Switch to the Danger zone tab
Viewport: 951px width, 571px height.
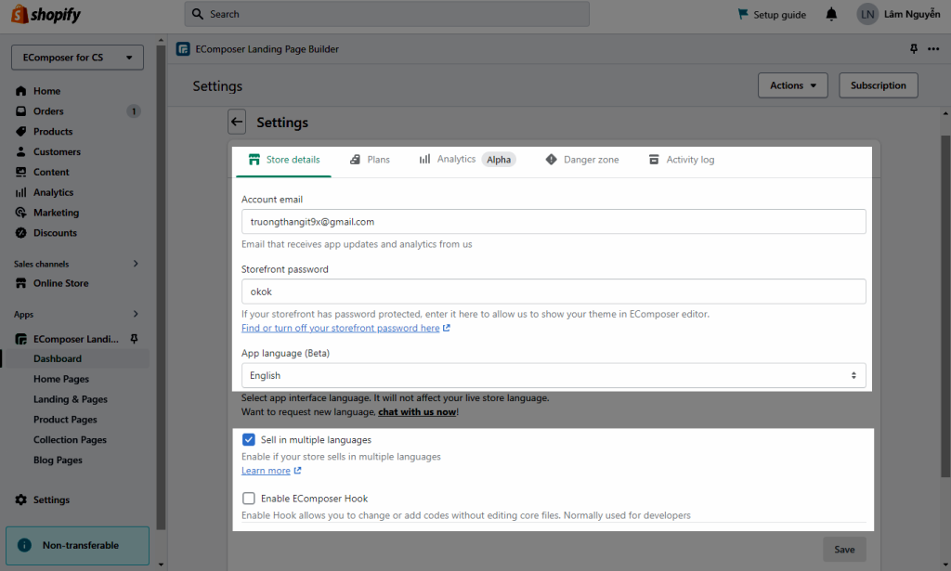coord(582,160)
